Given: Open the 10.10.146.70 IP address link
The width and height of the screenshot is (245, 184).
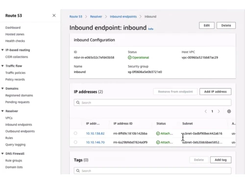Looking at the screenshot, I should 96,142.
